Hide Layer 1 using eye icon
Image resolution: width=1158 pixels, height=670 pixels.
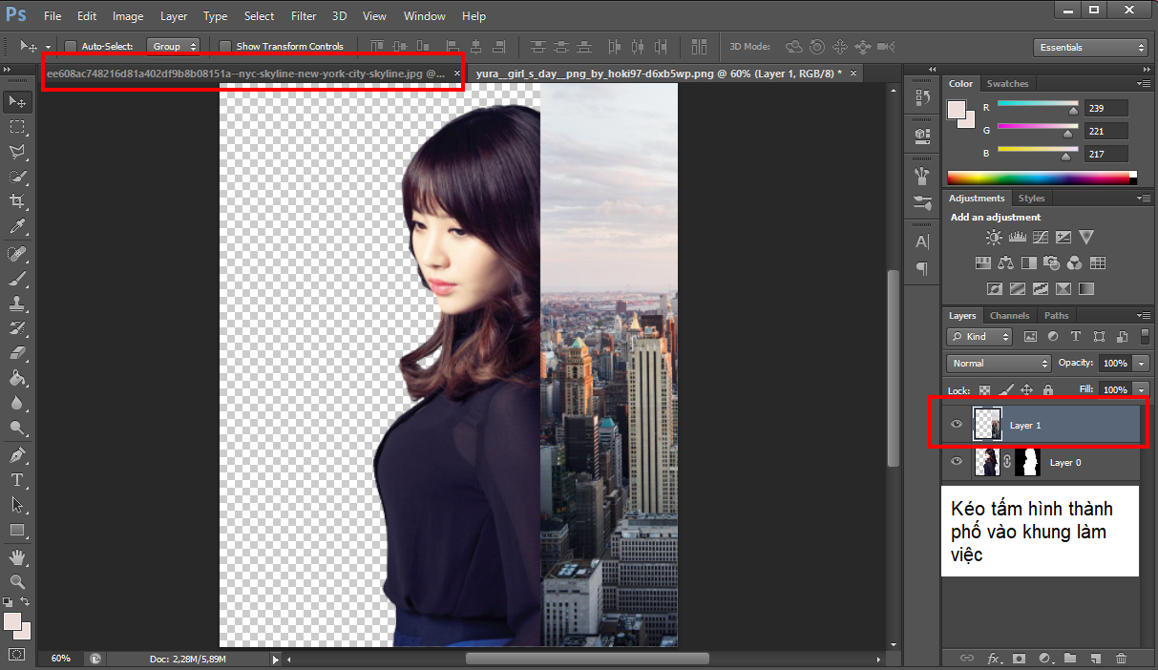click(x=957, y=425)
